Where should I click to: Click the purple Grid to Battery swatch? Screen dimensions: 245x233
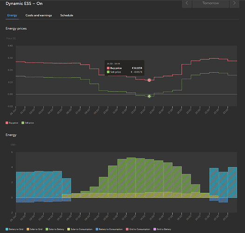(x=155, y=229)
